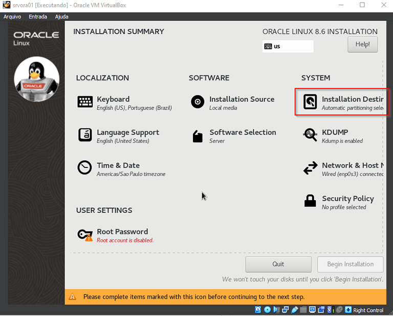This screenshot has width=393, height=316.
Task: Click the 'Server' text under Software Selection
Action: click(x=217, y=141)
